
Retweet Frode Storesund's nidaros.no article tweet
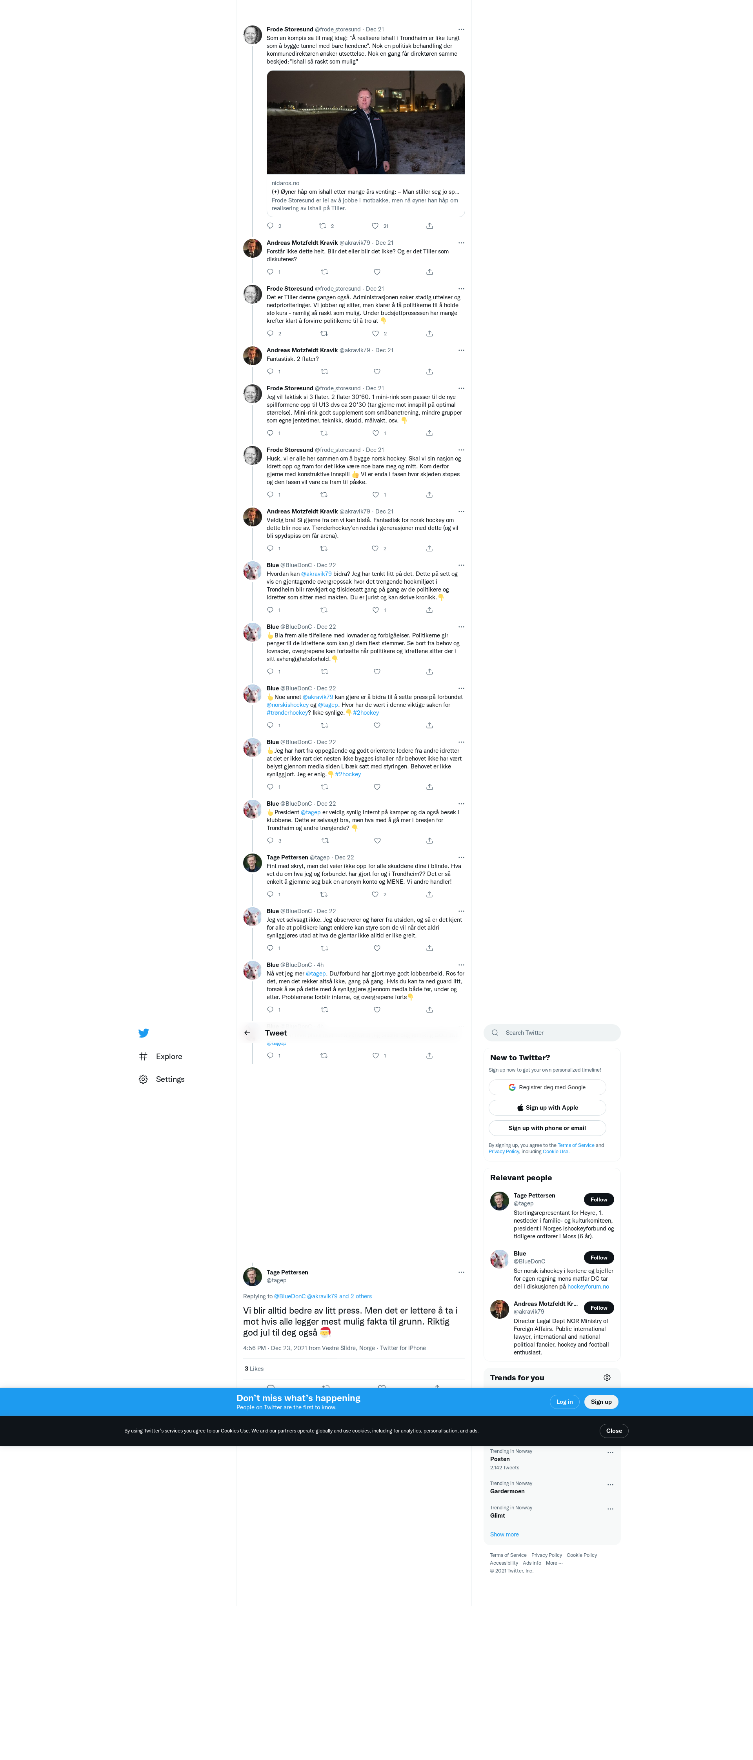pyautogui.click(x=322, y=226)
